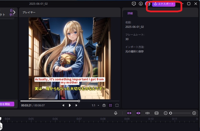Click the project name 2025-06-01_02 in details

coord(135,27)
